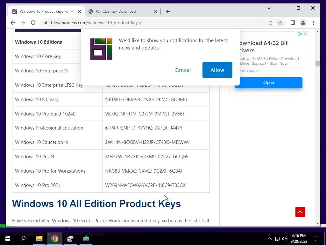Close the WinCDEmu - Download tab
The image size is (326, 245).
click(155, 11)
